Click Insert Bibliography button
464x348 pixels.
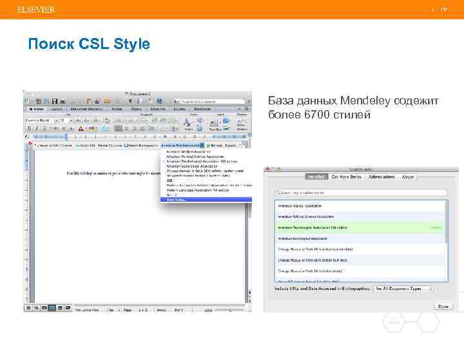(140, 146)
